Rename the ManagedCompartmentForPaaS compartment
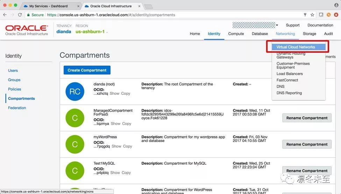The height and width of the screenshot is (194, 341). point(307,118)
